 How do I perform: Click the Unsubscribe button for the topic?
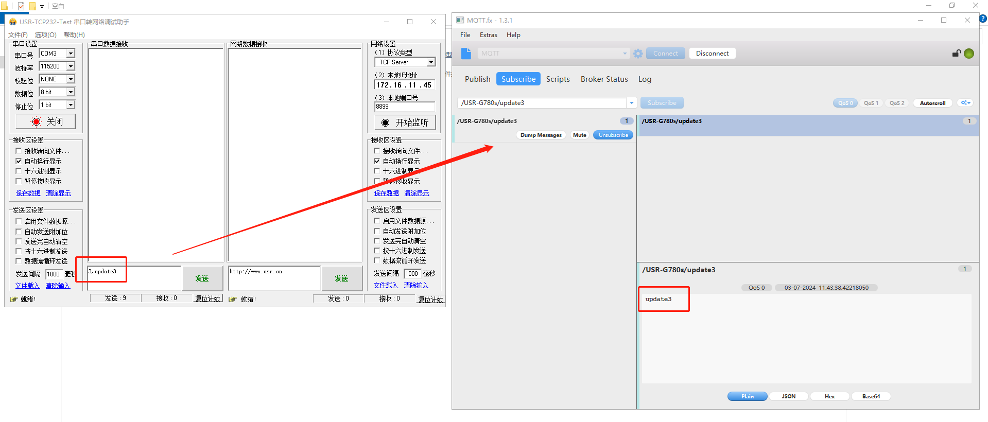(613, 135)
